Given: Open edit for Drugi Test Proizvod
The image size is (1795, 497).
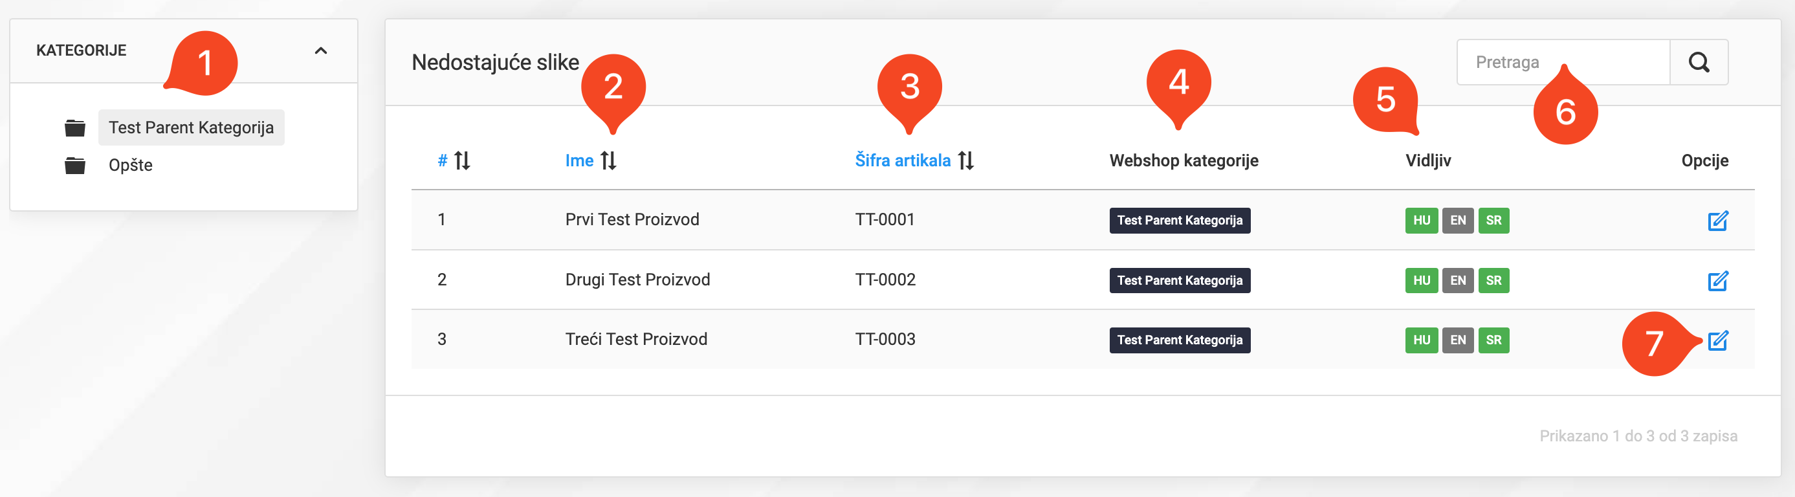Looking at the screenshot, I should pyautogui.click(x=1717, y=281).
